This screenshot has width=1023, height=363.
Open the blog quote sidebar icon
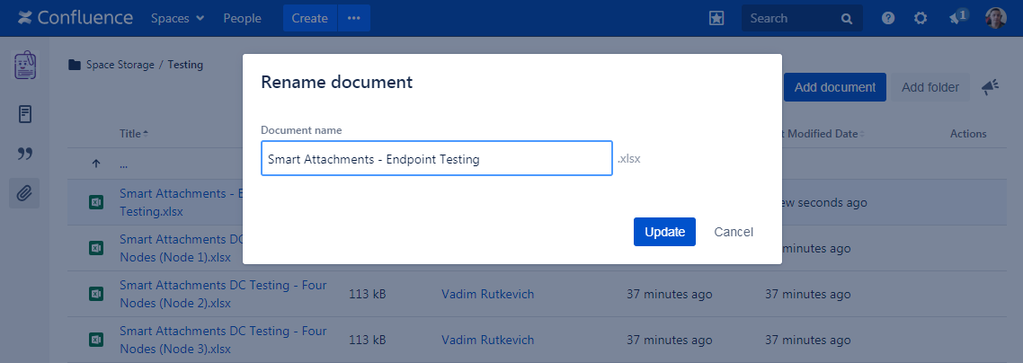click(25, 154)
